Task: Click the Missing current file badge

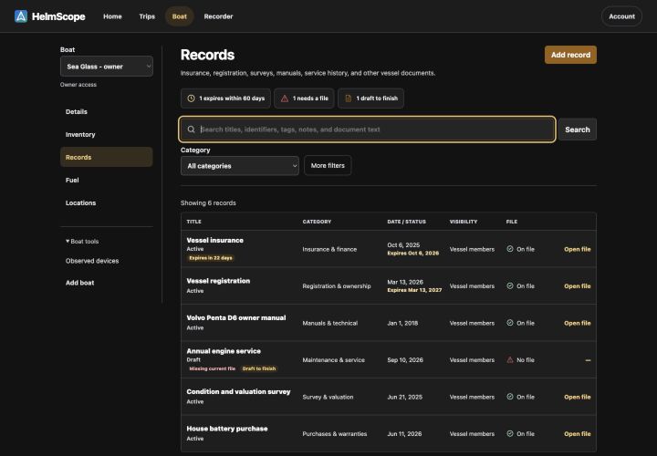Action: pyautogui.click(x=212, y=368)
